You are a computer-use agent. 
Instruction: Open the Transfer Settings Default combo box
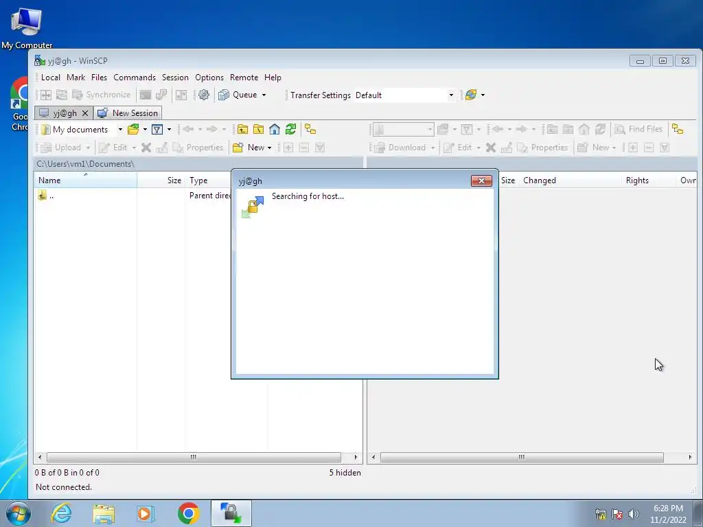pos(404,95)
